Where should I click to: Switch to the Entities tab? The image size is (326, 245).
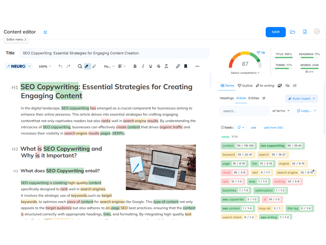253,98
